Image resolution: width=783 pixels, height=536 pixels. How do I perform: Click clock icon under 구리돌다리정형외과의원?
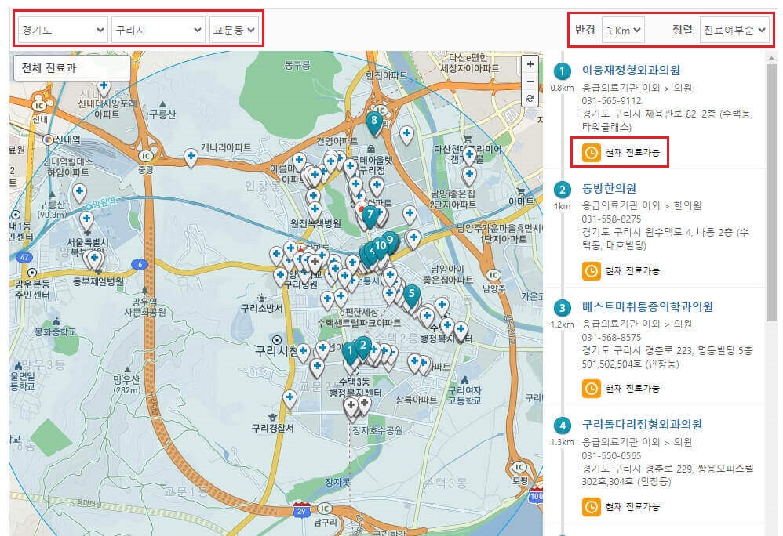[592, 506]
